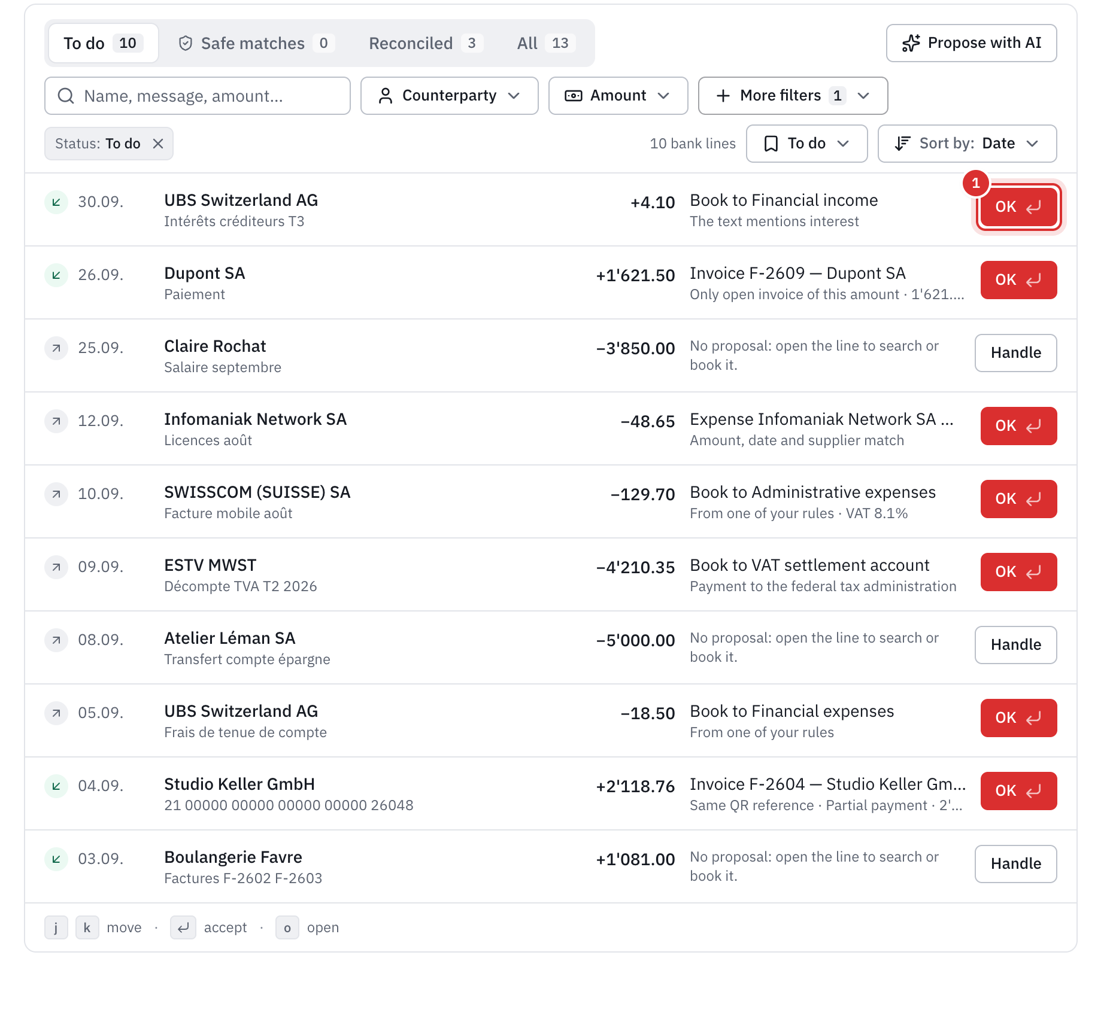Click the bookmark icon in the To do dropdown

[771, 144]
